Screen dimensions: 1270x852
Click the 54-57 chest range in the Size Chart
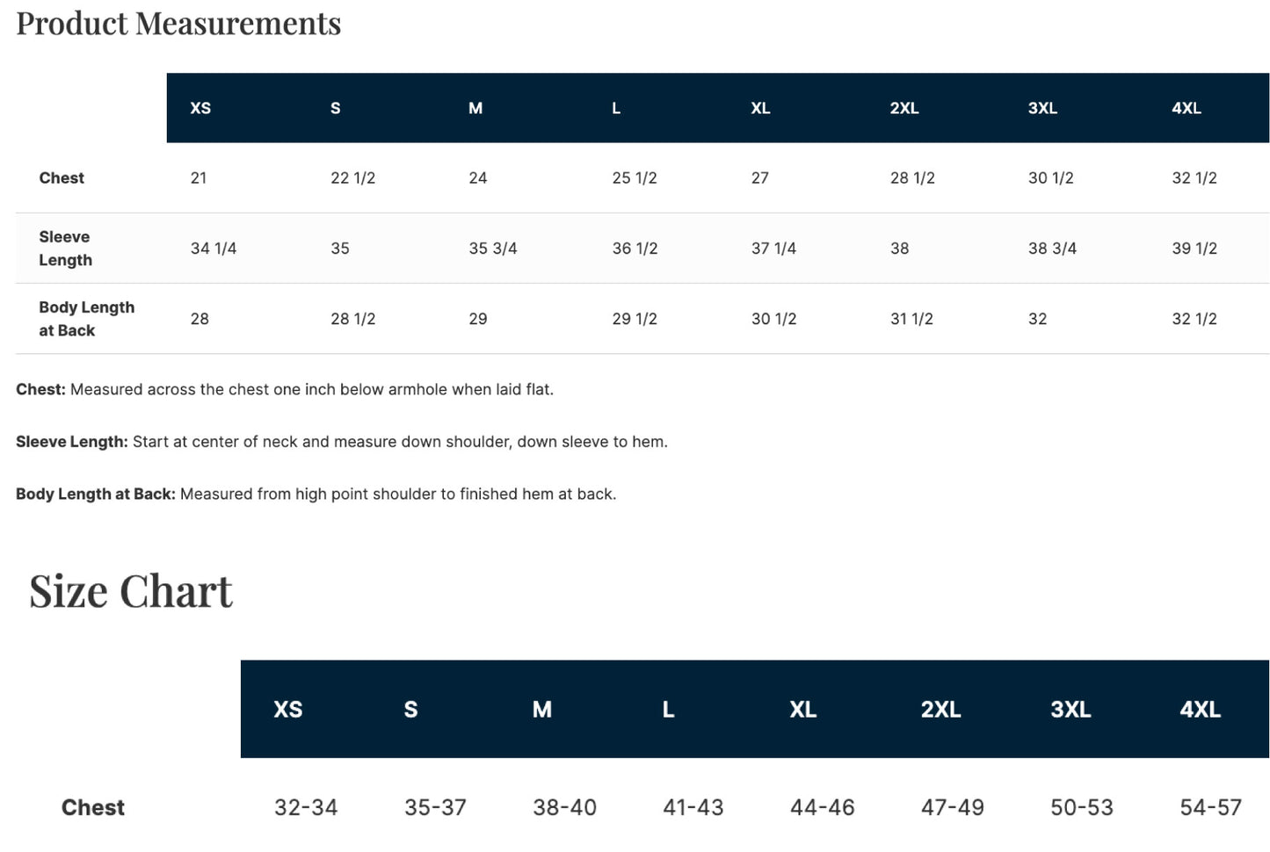pos(1210,807)
